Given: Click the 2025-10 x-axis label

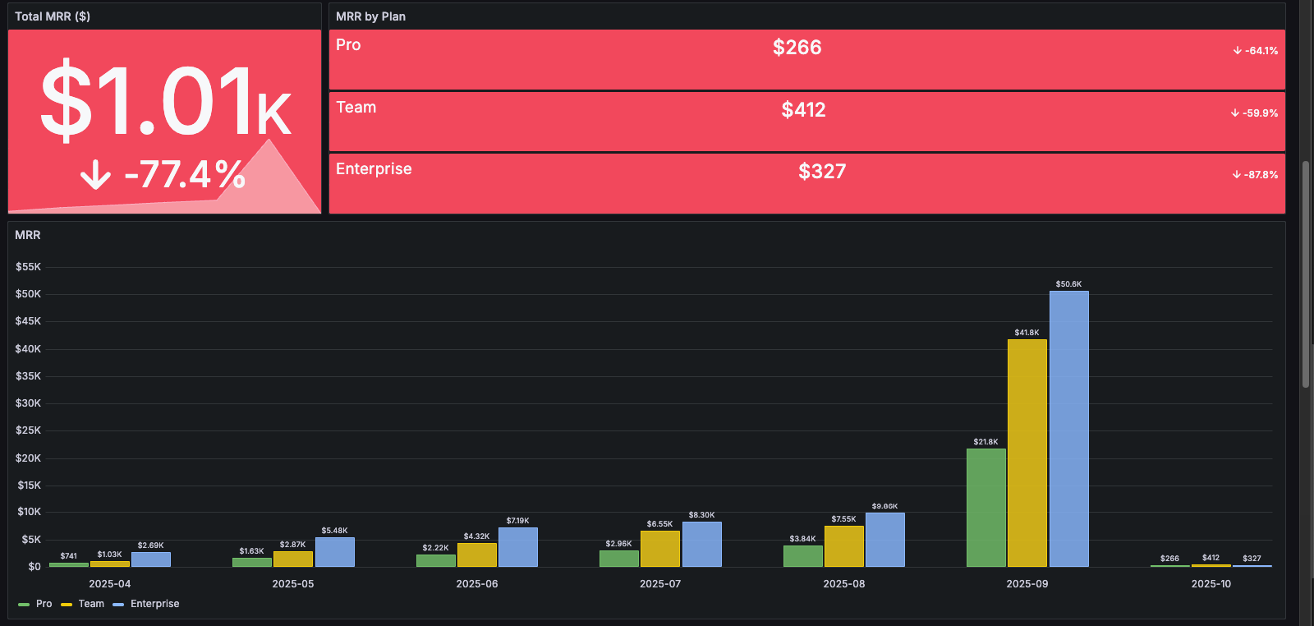Looking at the screenshot, I should click(x=1211, y=584).
